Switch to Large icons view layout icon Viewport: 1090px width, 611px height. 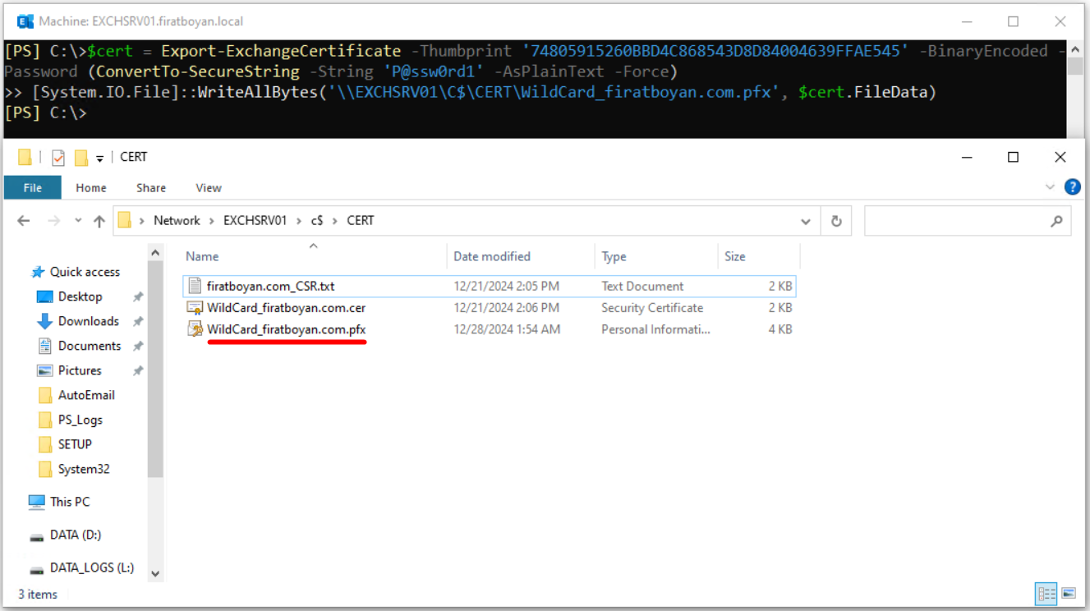(x=1068, y=593)
